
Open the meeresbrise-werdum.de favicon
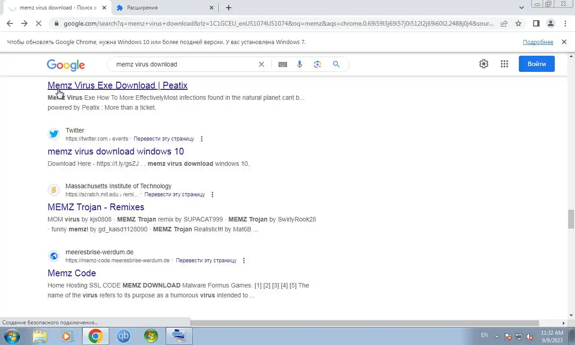pos(54,256)
